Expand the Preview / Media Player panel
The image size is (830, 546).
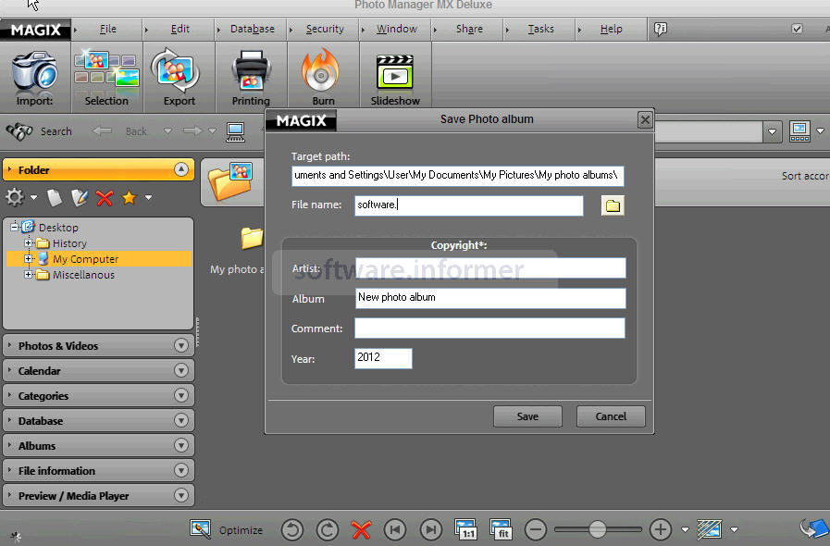coord(181,495)
